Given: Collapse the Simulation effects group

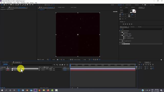Looking at the screenshot, I should pos(120,42).
